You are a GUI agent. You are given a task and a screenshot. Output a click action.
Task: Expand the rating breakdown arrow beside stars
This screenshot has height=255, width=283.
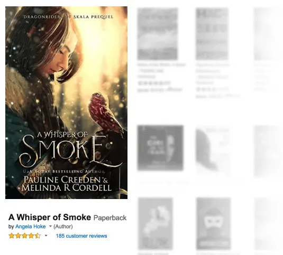tap(46, 235)
